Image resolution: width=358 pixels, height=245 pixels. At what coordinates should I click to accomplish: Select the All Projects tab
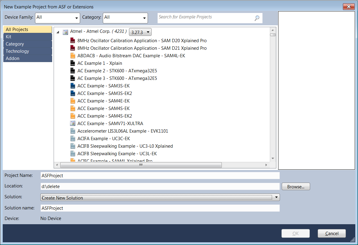pyautogui.click(x=28, y=30)
